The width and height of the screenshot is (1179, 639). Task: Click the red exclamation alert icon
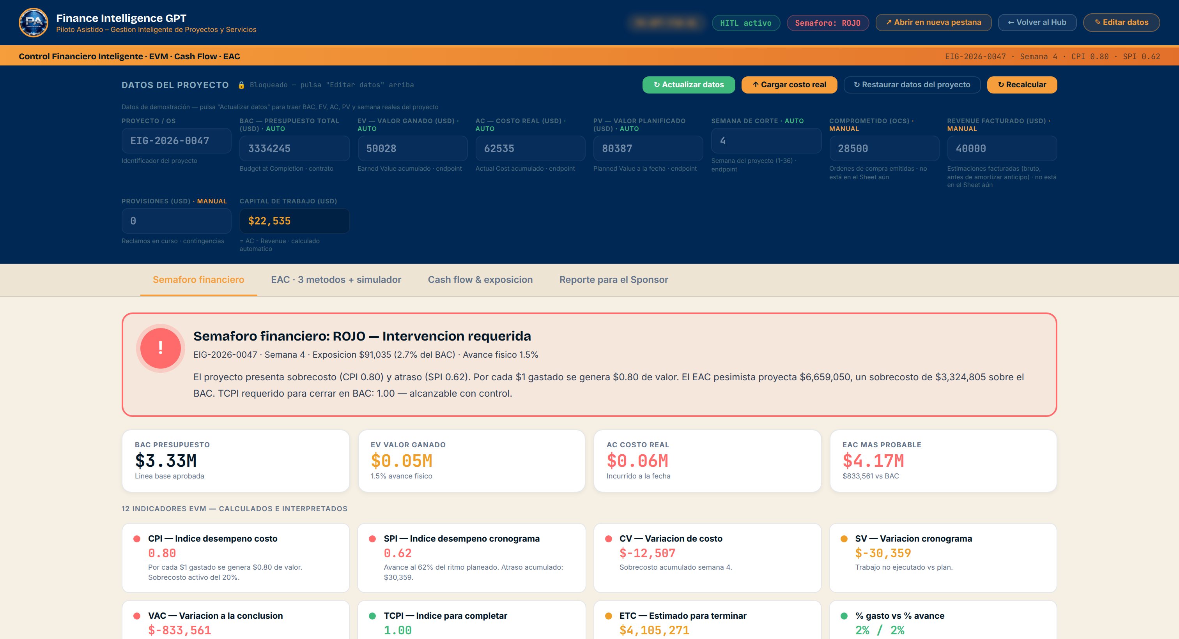point(160,348)
